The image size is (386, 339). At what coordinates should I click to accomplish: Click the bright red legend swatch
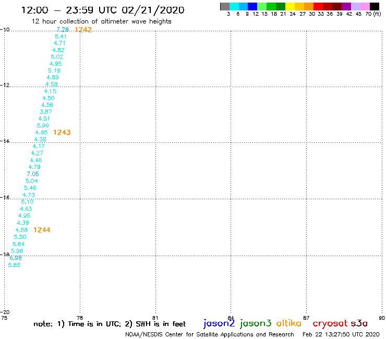[x=318, y=6]
